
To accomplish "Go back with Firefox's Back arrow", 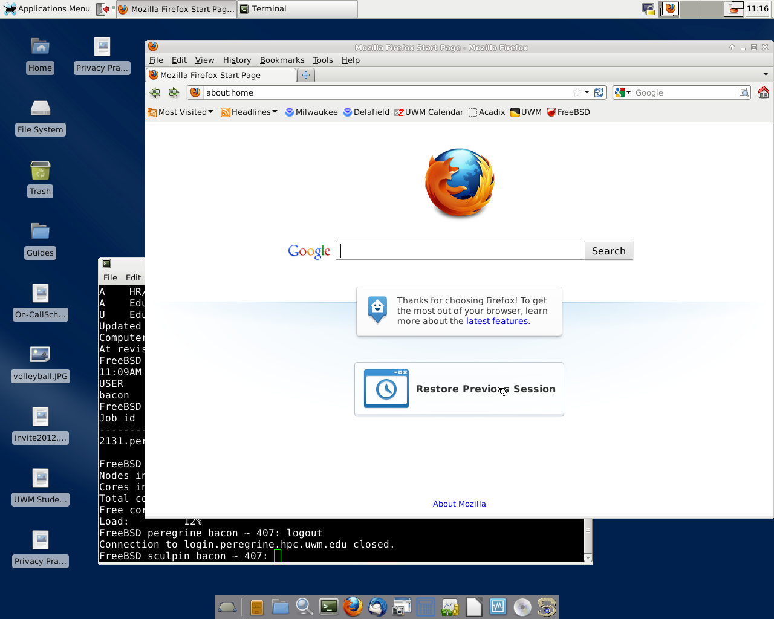I will (x=155, y=92).
